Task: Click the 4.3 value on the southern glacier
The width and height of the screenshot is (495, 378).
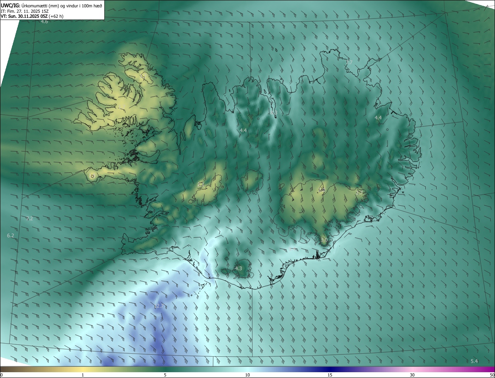Action: click(x=239, y=268)
